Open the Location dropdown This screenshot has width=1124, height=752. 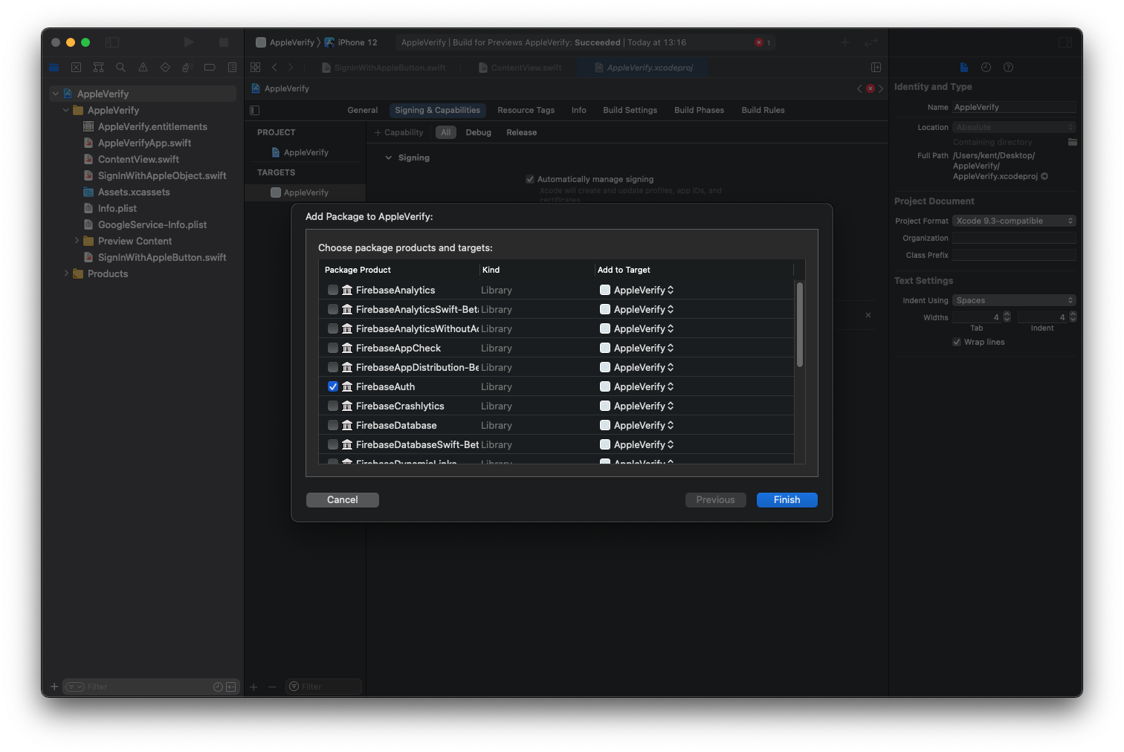coord(1014,127)
